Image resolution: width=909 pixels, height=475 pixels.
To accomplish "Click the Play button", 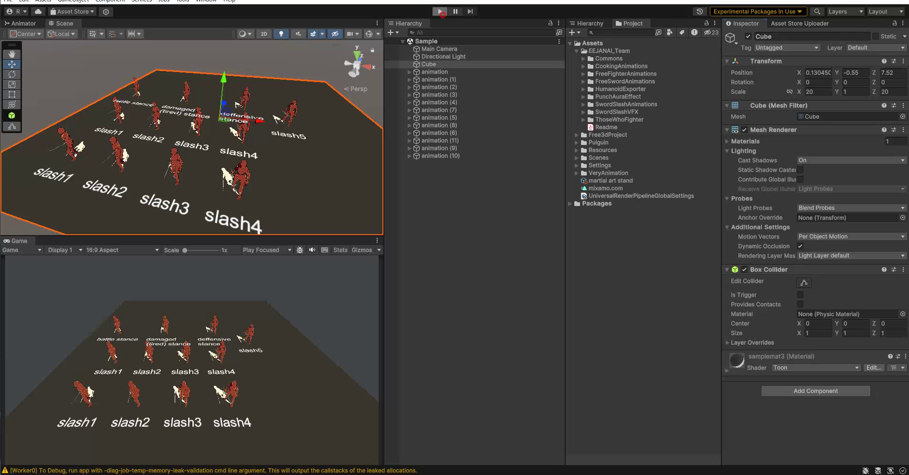I will point(440,11).
